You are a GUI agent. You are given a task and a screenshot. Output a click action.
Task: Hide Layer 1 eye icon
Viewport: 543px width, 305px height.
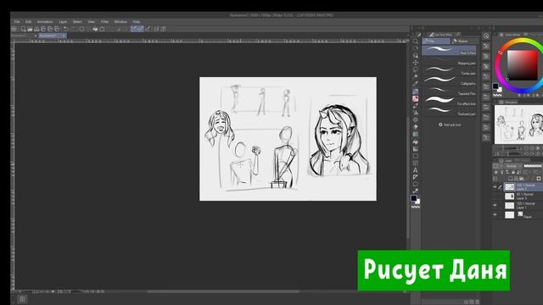(495, 205)
